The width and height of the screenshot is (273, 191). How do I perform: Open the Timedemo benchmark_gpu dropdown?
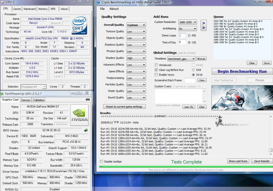[182, 59]
